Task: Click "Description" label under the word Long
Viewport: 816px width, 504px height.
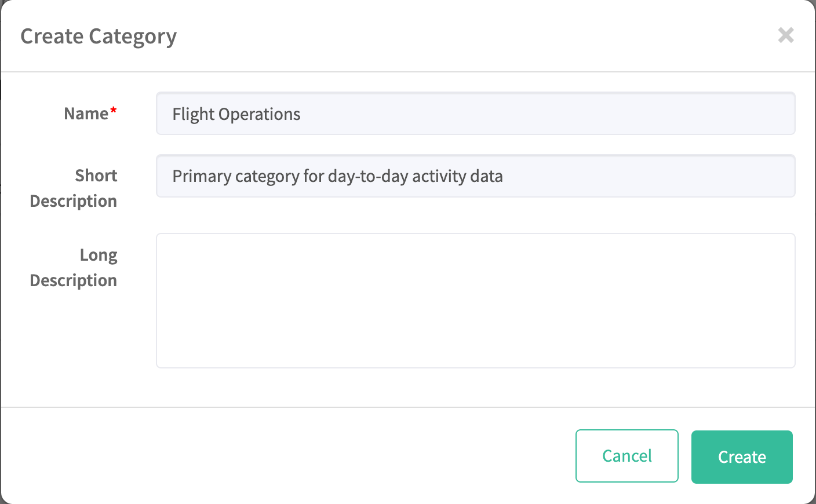Action: (x=74, y=280)
